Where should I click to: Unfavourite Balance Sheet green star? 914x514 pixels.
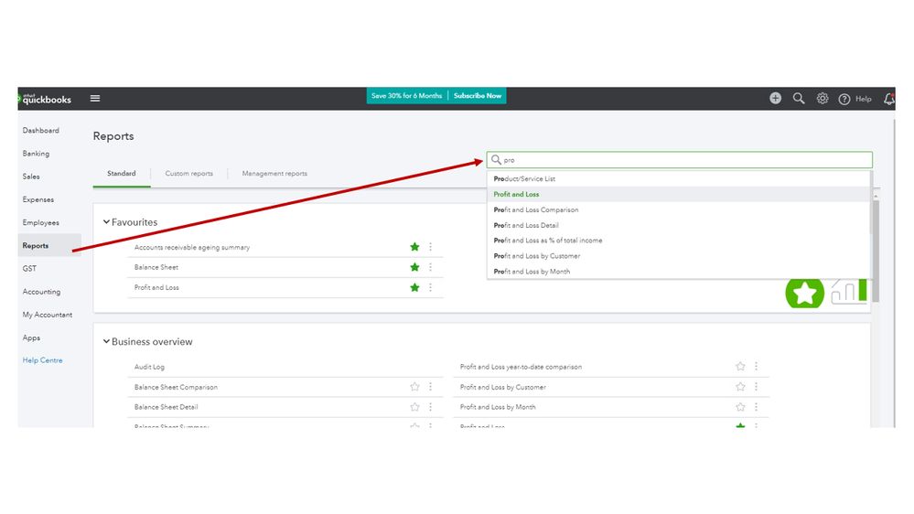[414, 267]
